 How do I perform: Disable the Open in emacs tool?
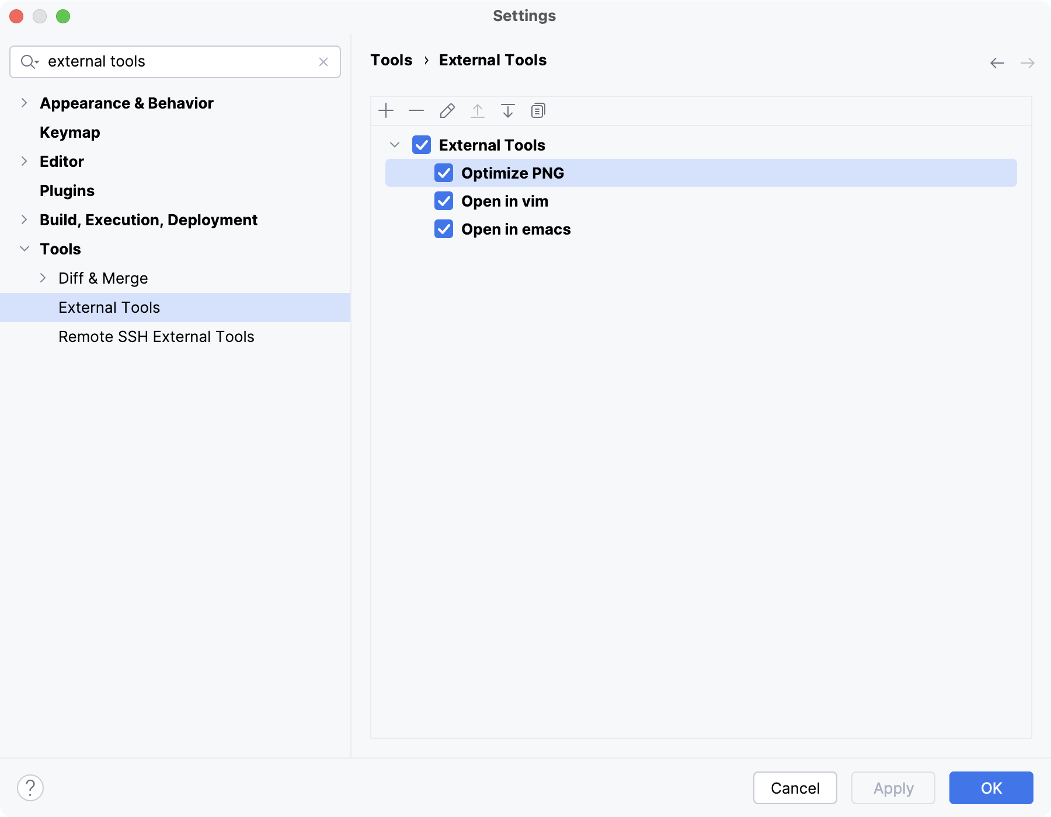444,229
